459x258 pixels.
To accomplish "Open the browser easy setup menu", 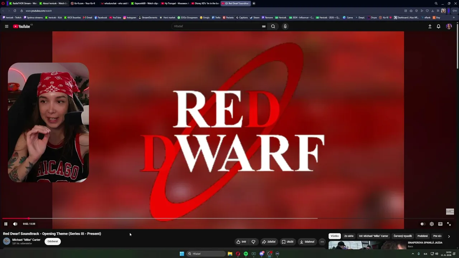I will (438, 11).
